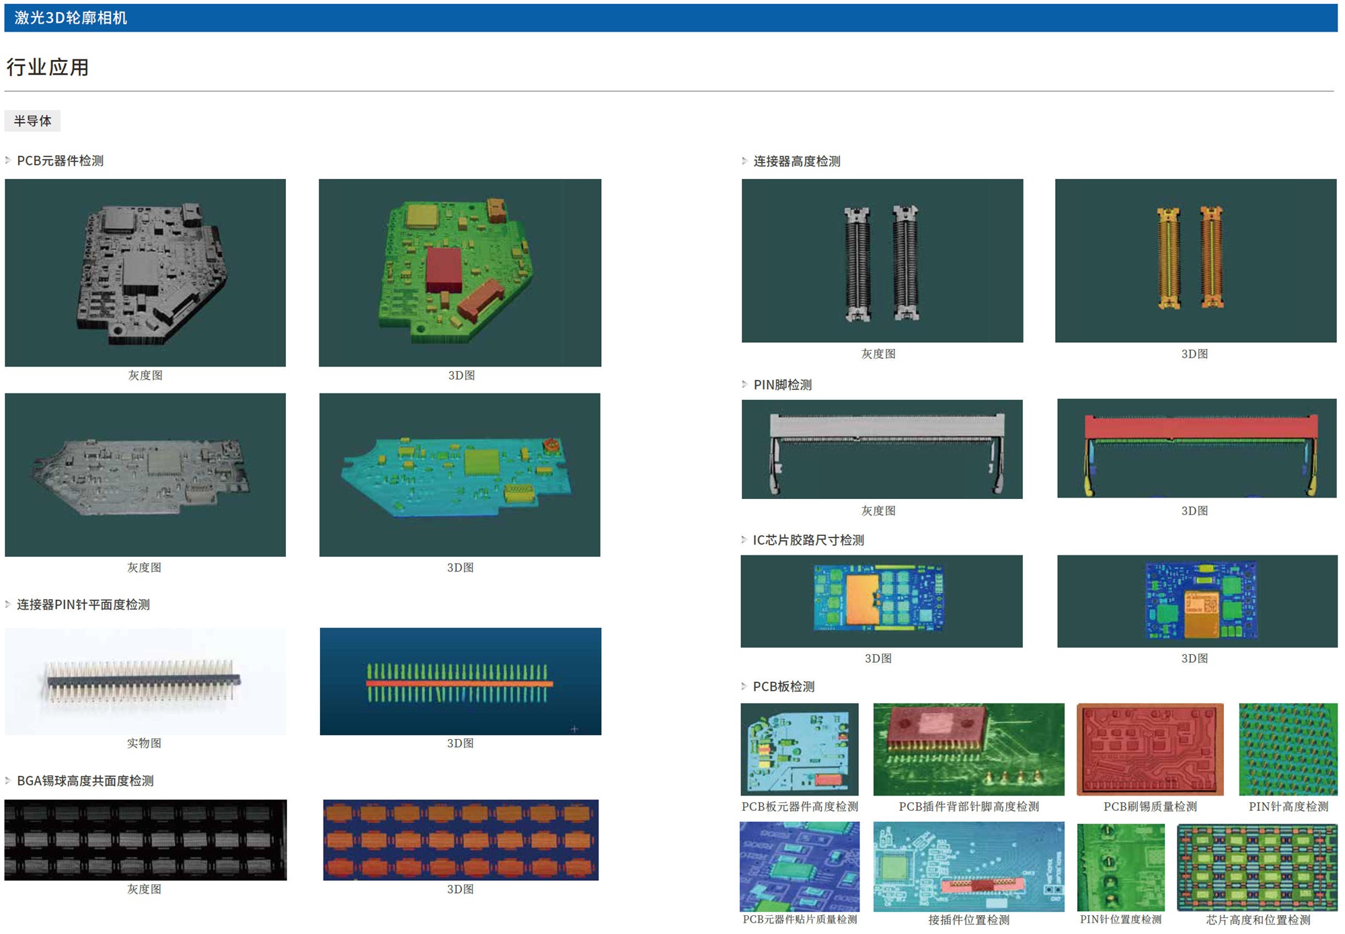The width and height of the screenshot is (1345, 934).
Task: Click the IC芯片胶路尺寸检测 section label
Action: point(808,540)
